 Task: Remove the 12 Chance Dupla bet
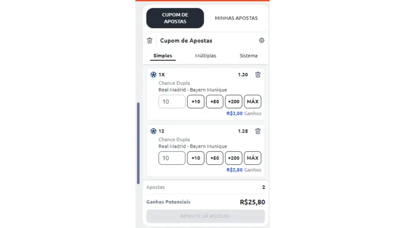coord(258,131)
